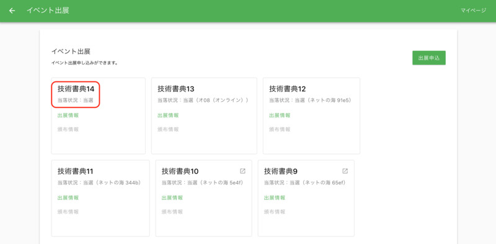Screen dimensions: 496x244
Task: Select 頒布情報 on 技術書典14 card
Action: coord(68,129)
